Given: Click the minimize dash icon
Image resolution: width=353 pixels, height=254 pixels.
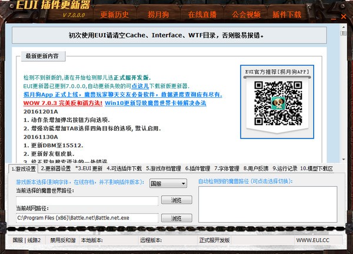Looking at the screenshot, I should 334,19.
